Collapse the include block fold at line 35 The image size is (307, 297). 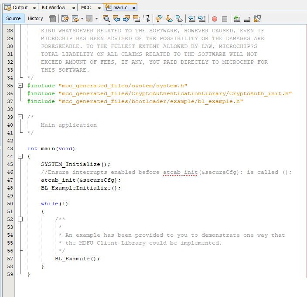[20, 86]
